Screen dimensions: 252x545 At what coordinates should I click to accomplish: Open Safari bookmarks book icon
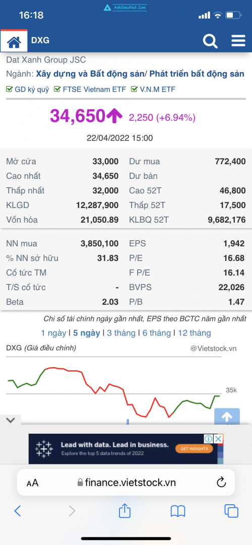click(x=178, y=511)
